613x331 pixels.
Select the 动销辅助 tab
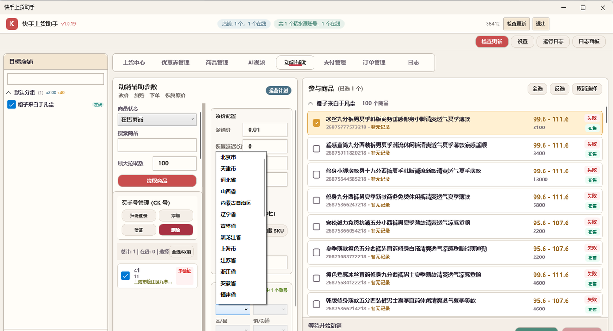click(x=295, y=63)
